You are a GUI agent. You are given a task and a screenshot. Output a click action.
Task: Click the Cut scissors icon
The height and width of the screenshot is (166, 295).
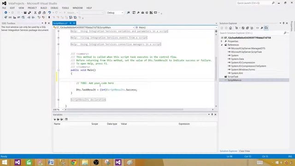[35, 12]
